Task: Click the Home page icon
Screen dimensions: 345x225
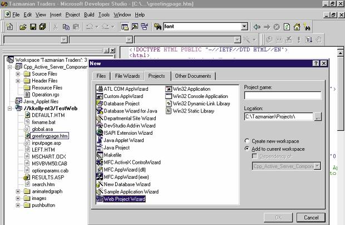Action: (x=297, y=27)
